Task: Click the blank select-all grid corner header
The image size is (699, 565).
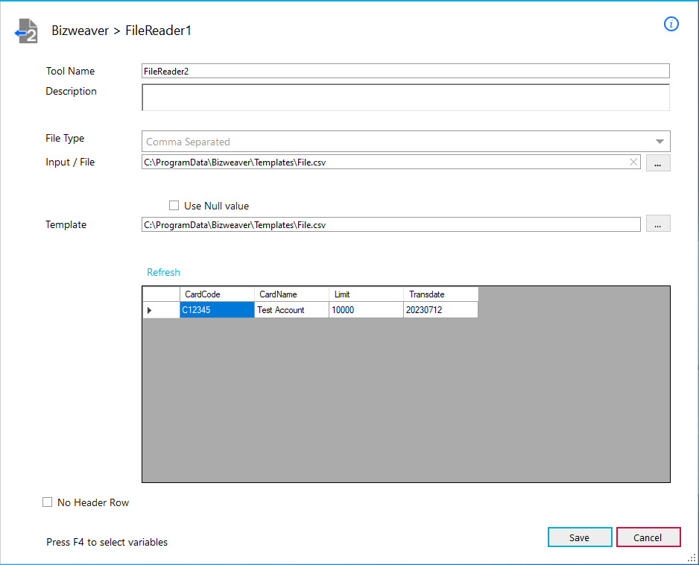Action: (161, 294)
